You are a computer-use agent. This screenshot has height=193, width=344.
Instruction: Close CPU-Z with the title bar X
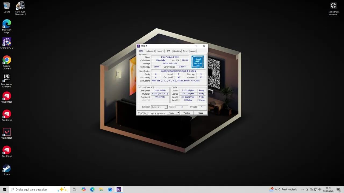point(204,46)
